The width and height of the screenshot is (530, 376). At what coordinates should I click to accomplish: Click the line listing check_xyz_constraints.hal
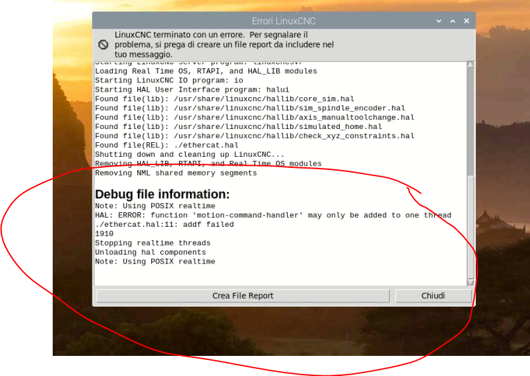[x=255, y=136]
